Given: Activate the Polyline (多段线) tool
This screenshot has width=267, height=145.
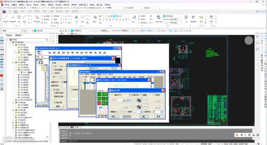Looking at the screenshot, I should point(12,17).
